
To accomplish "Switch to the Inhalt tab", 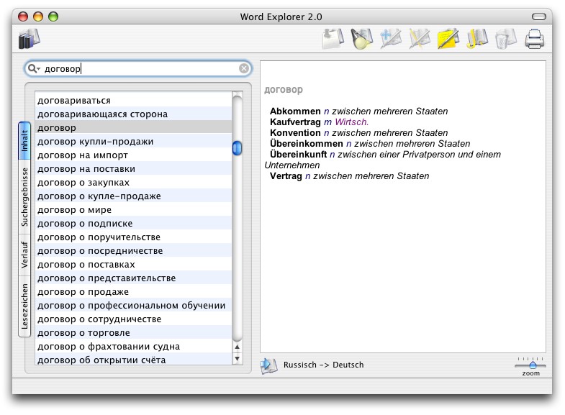I will point(24,141).
